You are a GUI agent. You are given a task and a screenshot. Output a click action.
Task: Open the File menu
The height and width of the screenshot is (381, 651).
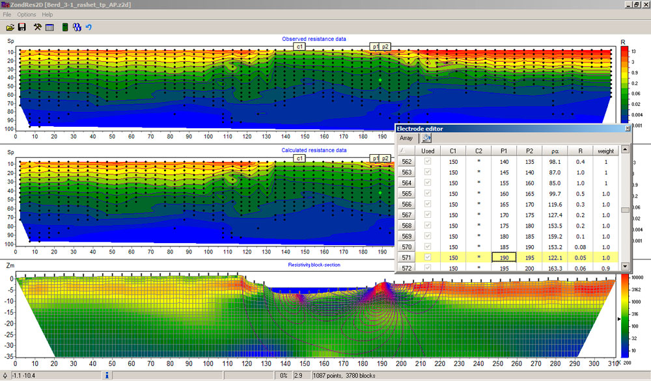click(x=7, y=14)
